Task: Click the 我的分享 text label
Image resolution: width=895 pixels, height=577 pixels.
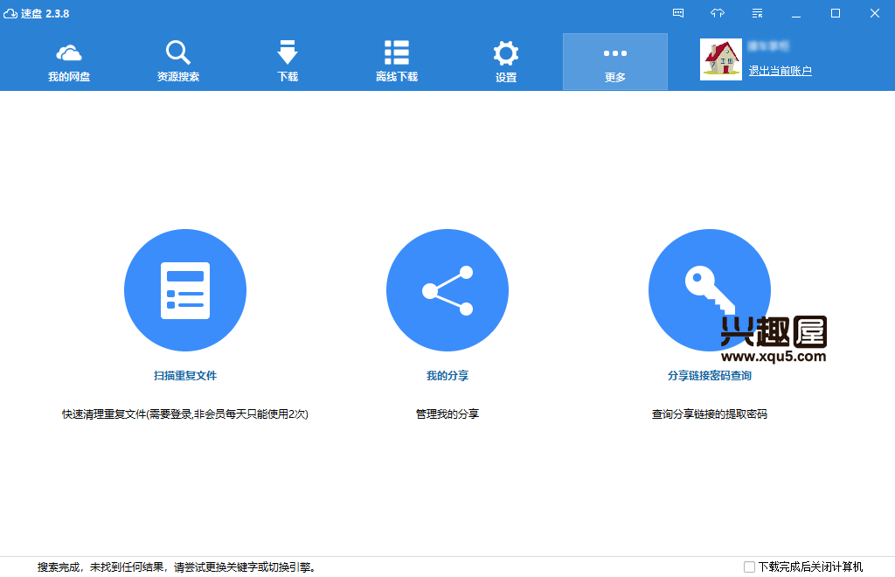Action: click(x=447, y=376)
